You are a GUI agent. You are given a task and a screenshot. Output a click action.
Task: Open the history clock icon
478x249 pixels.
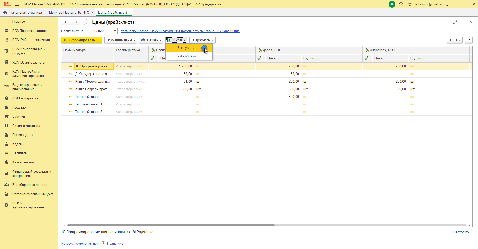click(401, 4)
